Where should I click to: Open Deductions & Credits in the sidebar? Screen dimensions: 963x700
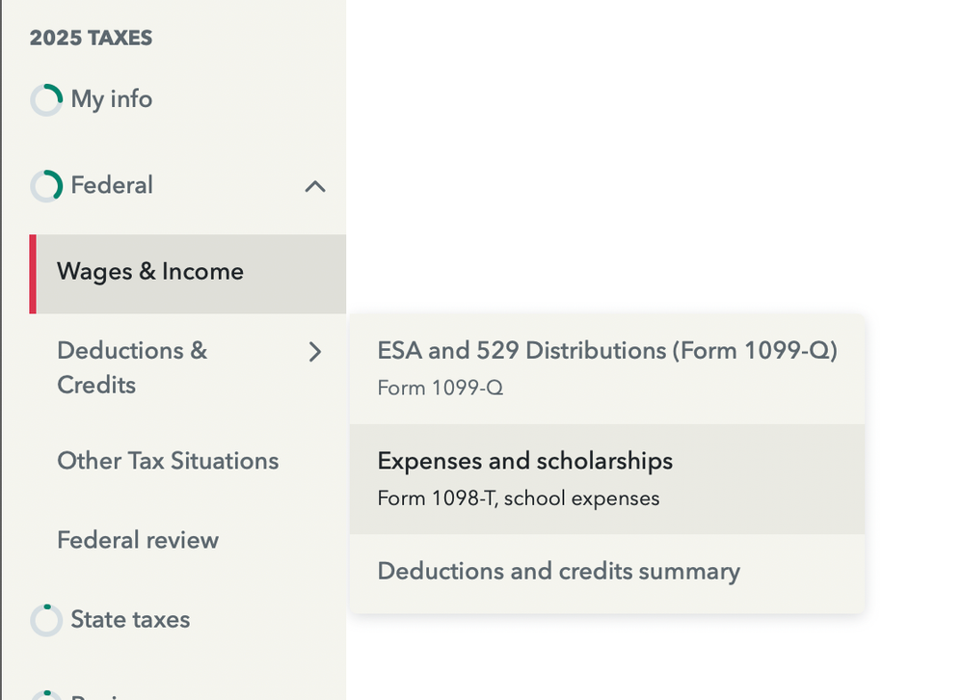click(x=132, y=367)
